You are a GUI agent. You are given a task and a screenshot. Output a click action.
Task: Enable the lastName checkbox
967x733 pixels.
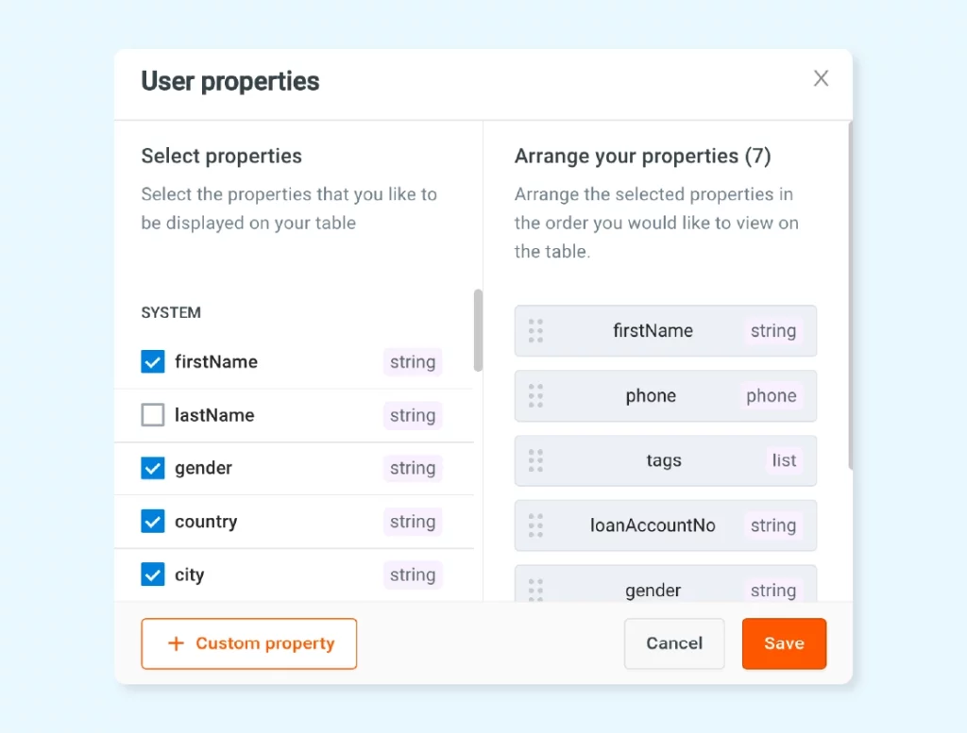[x=153, y=415]
